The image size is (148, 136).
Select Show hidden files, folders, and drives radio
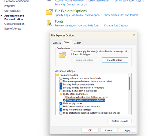point(64,100)
